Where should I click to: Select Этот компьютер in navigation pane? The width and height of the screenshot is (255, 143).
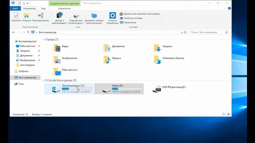point(25,77)
